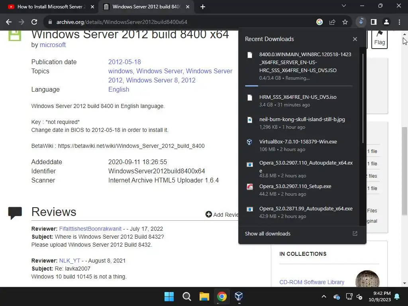Open downloads page via external icon
Screen dimensions: 408x306
click(x=355, y=233)
